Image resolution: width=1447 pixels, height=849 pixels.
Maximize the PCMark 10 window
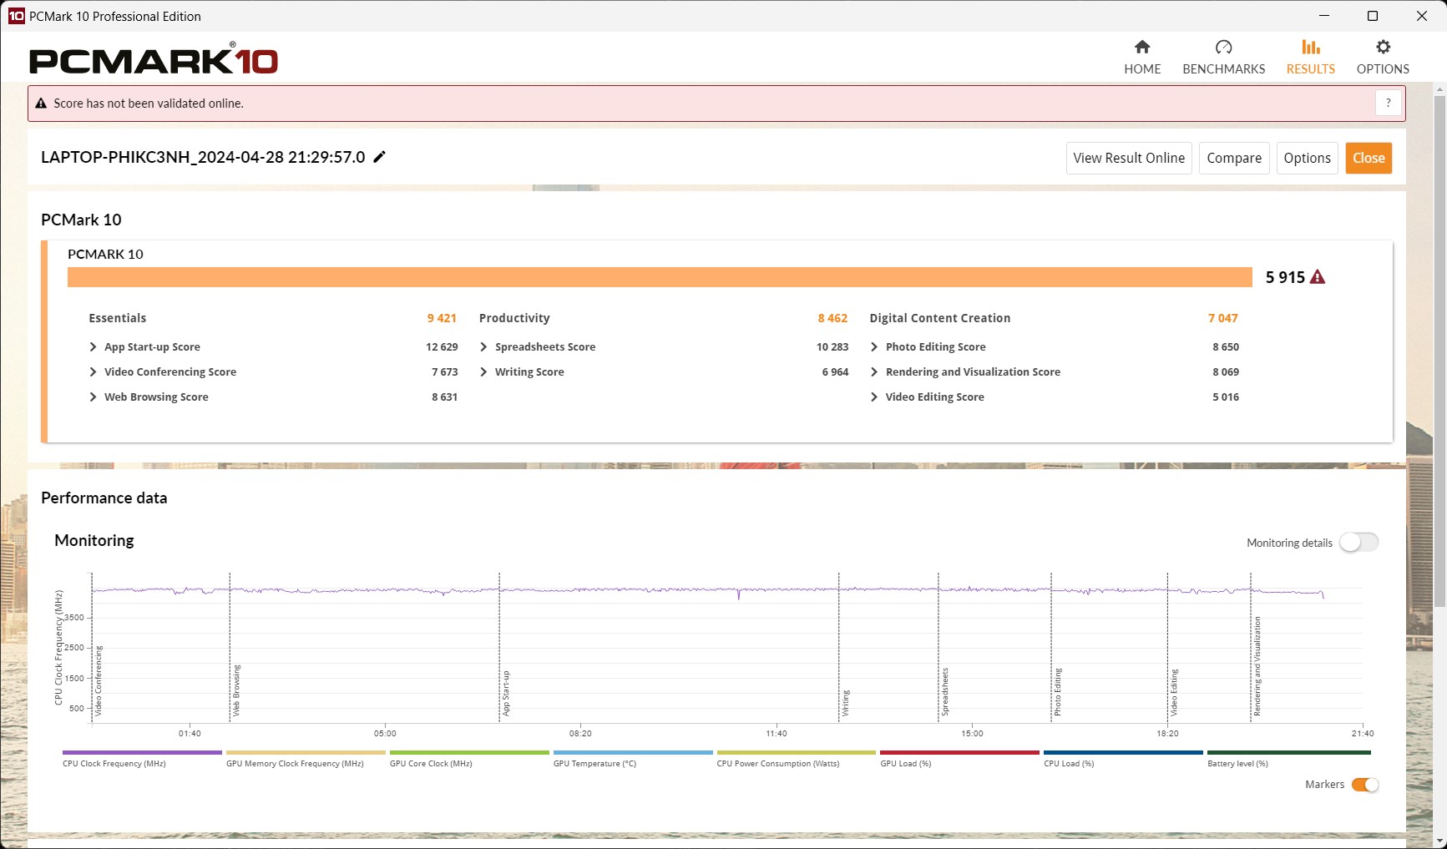click(1373, 16)
